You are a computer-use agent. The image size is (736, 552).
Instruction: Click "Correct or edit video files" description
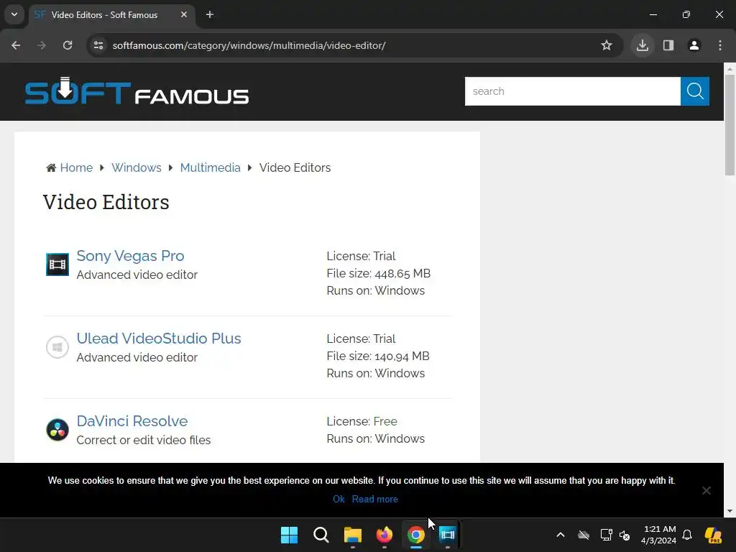[144, 440]
